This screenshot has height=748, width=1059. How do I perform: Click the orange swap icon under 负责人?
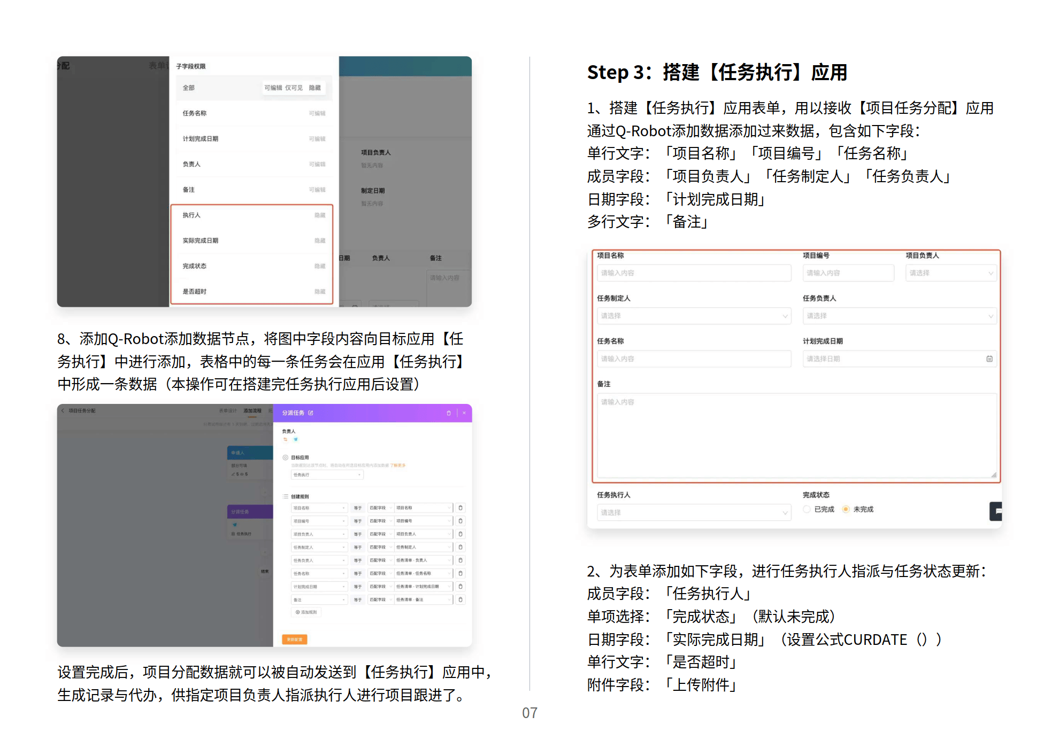(x=285, y=440)
